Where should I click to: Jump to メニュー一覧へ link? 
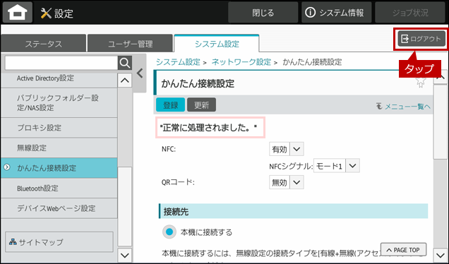point(403,107)
